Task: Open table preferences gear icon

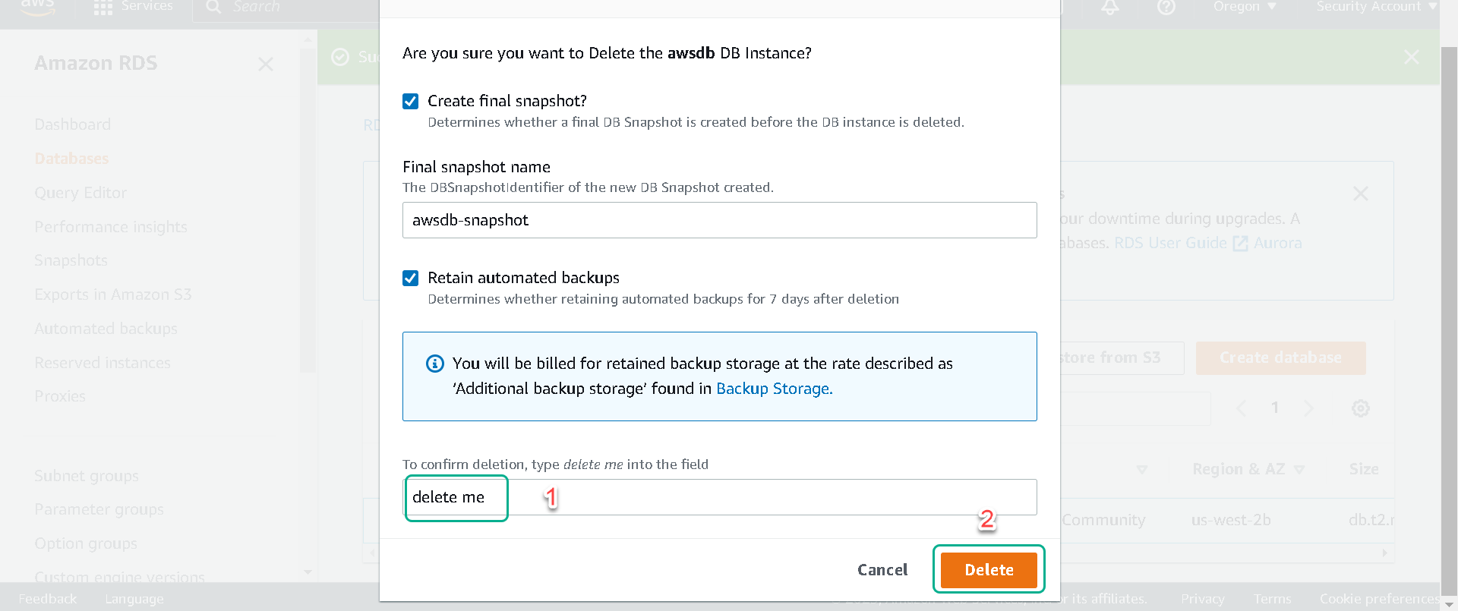Action: 1360,408
